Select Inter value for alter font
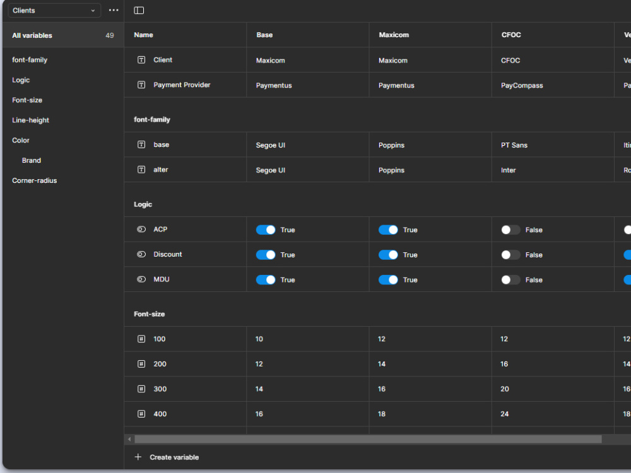Image resolution: width=631 pixels, height=473 pixels. 508,170
